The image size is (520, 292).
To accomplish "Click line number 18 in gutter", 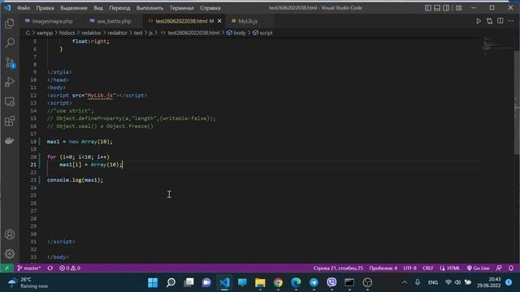I will (33, 142).
